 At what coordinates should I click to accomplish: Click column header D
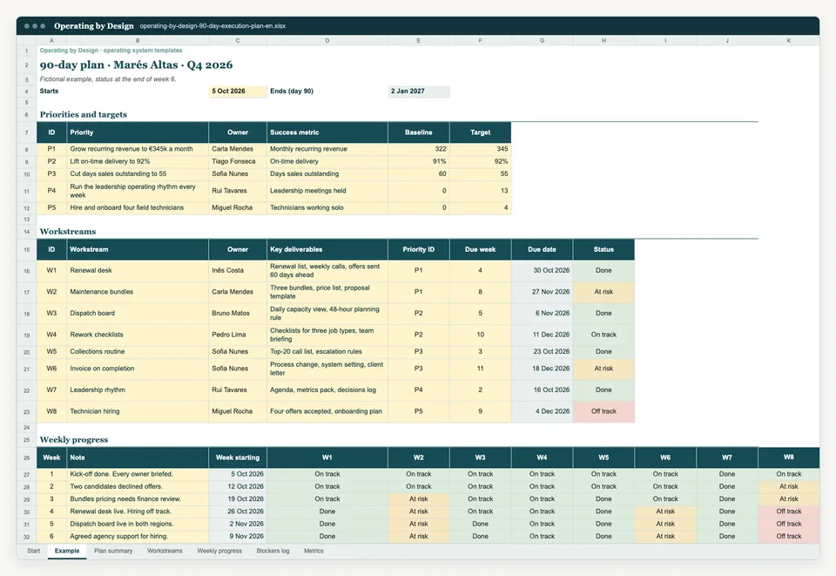point(327,41)
